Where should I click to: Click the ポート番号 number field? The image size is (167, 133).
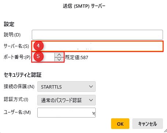click(43, 57)
